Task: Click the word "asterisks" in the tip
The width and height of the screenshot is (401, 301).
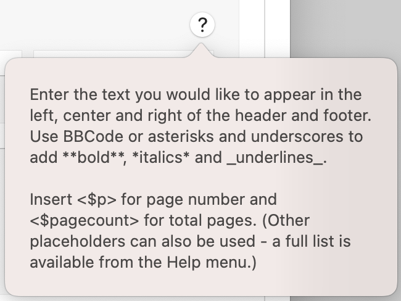Action: pos(181,136)
